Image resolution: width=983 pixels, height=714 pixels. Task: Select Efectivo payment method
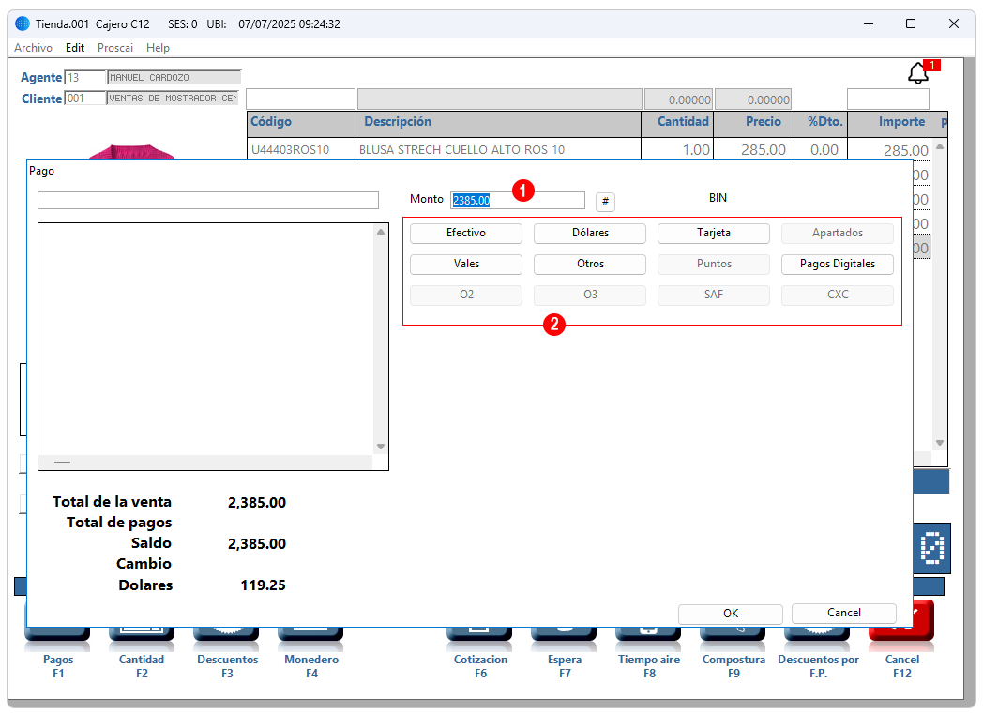click(466, 234)
